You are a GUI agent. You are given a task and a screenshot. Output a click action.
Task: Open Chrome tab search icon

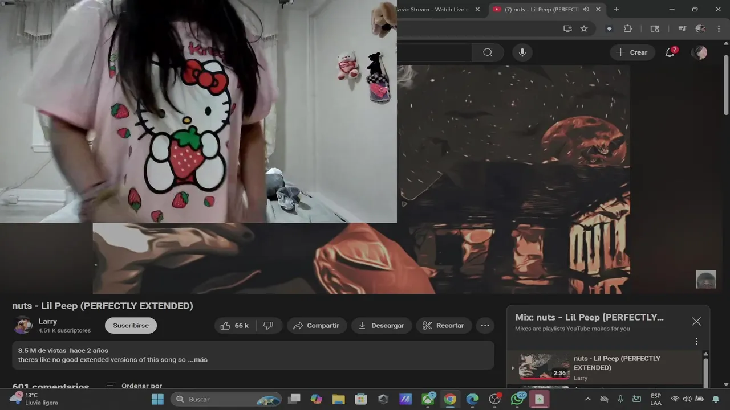(655, 28)
